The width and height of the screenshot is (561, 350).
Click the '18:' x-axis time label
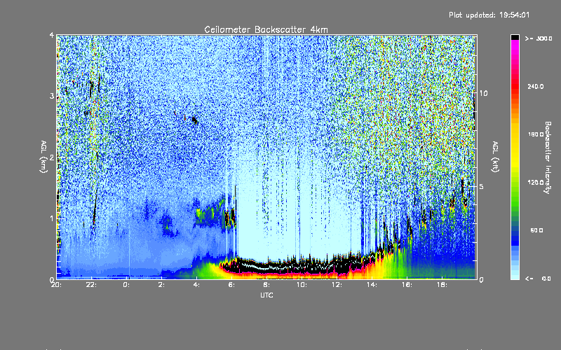(x=442, y=285)
